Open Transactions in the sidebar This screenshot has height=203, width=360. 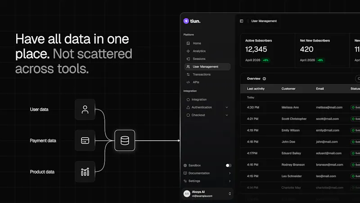(x=207, y=74)
